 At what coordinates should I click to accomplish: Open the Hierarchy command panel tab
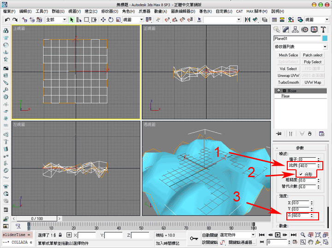coord(295,29)
